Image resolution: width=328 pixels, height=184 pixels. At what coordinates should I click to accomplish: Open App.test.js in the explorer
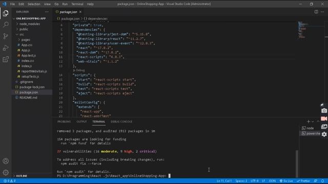point(29,56)
